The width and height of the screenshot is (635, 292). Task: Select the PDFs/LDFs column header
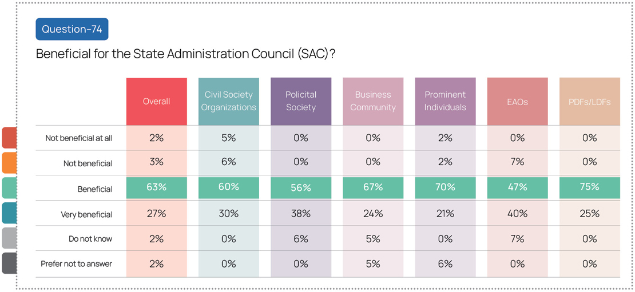(589, 101)
